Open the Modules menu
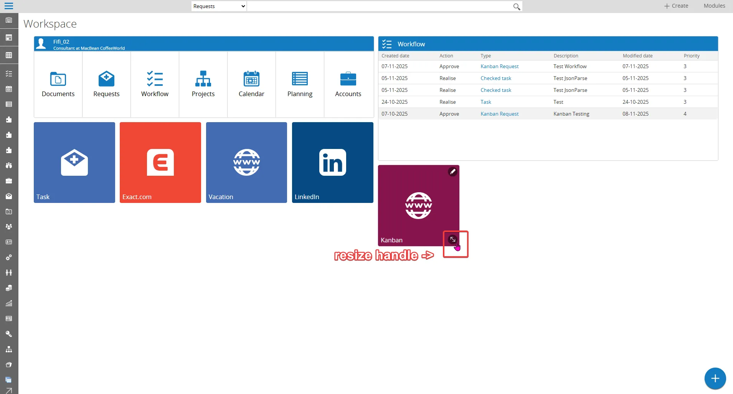733x394 pixels. (x=714, y=6)
